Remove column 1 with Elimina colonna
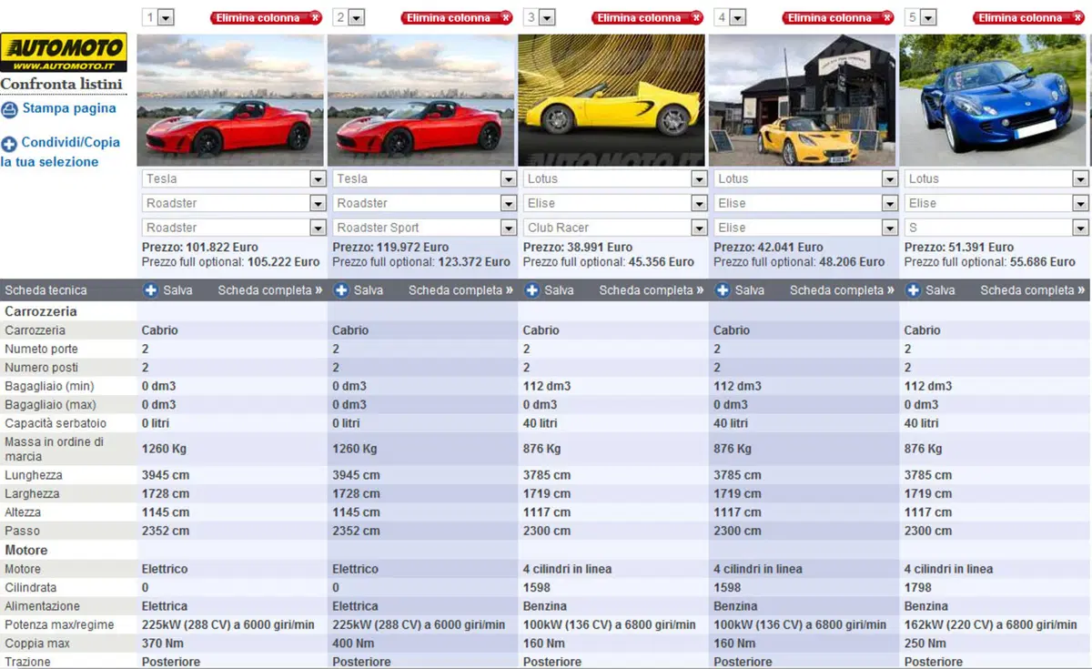 coord(267,17)
